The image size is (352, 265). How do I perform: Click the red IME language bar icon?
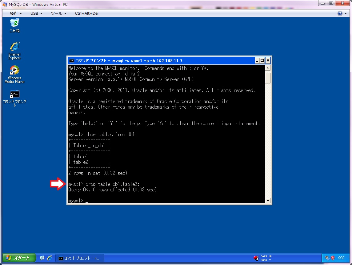(x=256, y=258)
